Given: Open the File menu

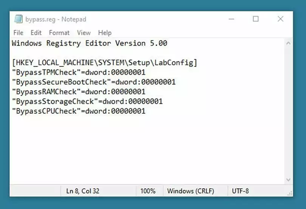Looking at the screenshot, I should [18, 33].
